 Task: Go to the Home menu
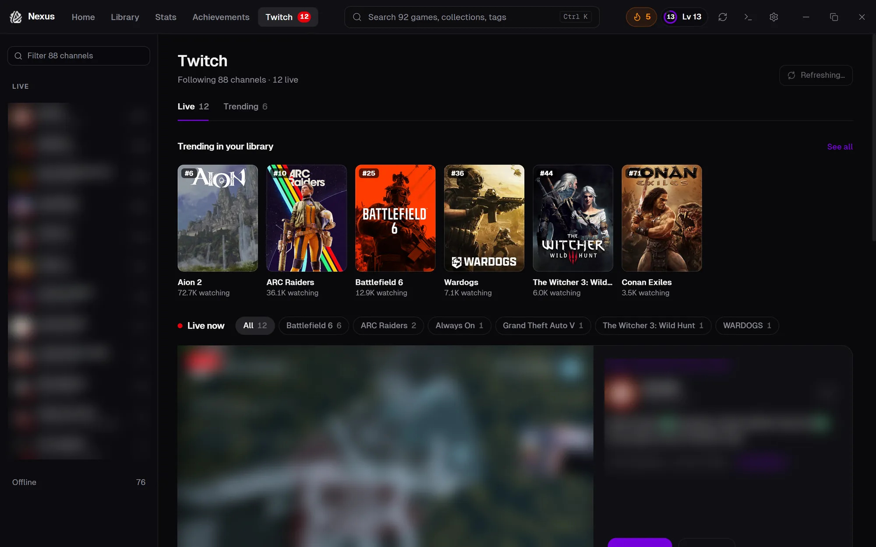(x=83, y=17)
